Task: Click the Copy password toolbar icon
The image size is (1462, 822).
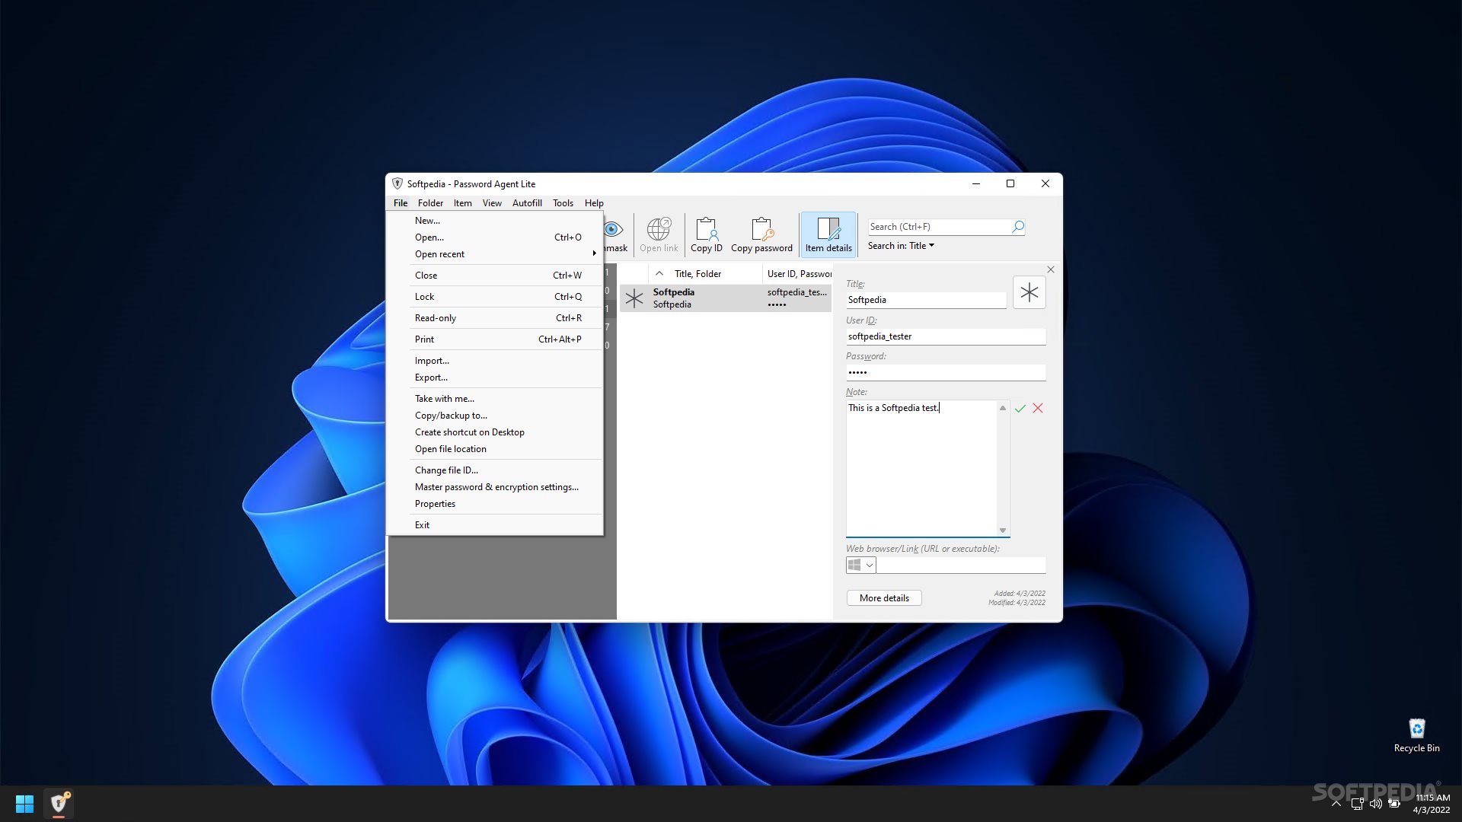Action: [x=761, y=234]
